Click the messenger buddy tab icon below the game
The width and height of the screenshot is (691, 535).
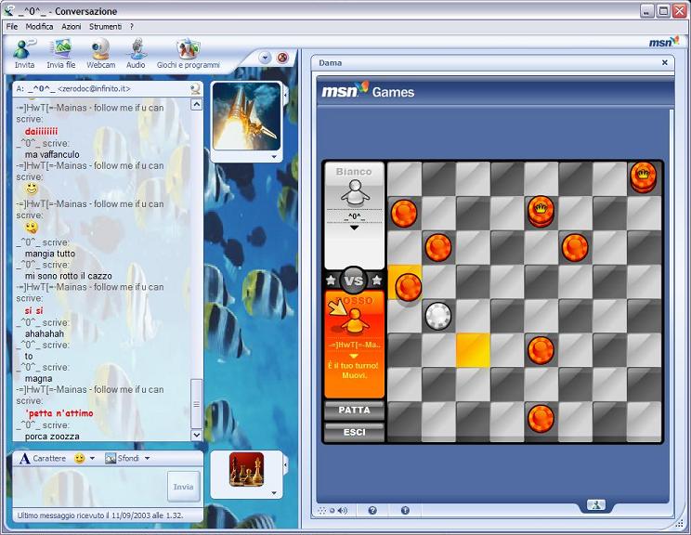pyautogui.click(x=596, y=505)
